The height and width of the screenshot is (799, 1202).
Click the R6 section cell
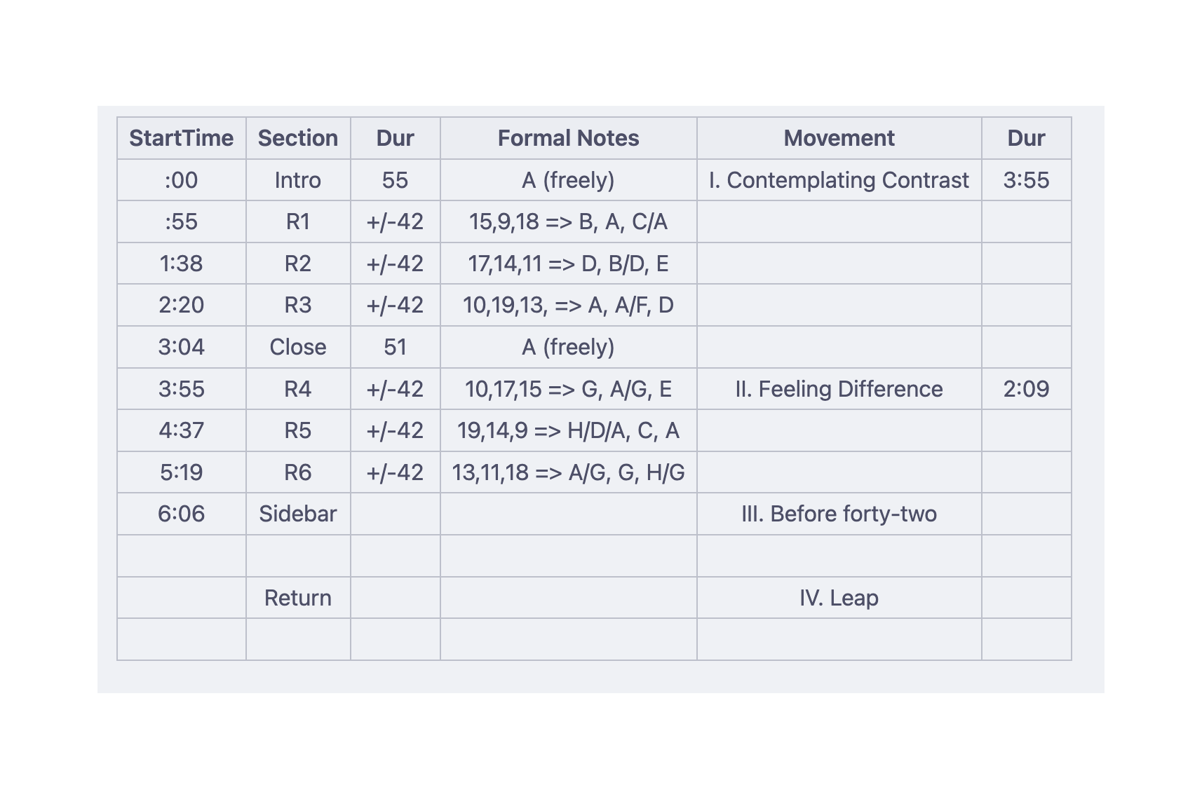tap(298, 472)
